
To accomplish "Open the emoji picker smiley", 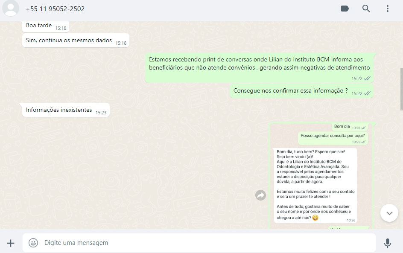I will [x=33, y=243].
